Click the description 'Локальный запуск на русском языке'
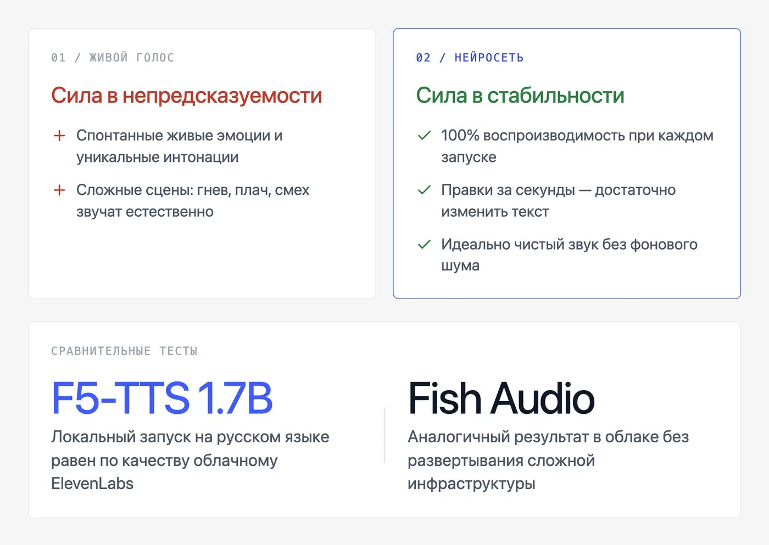Image resolution: width=769 pixels, height=545 pixels. pyautogui.click(x=190, y=437)
